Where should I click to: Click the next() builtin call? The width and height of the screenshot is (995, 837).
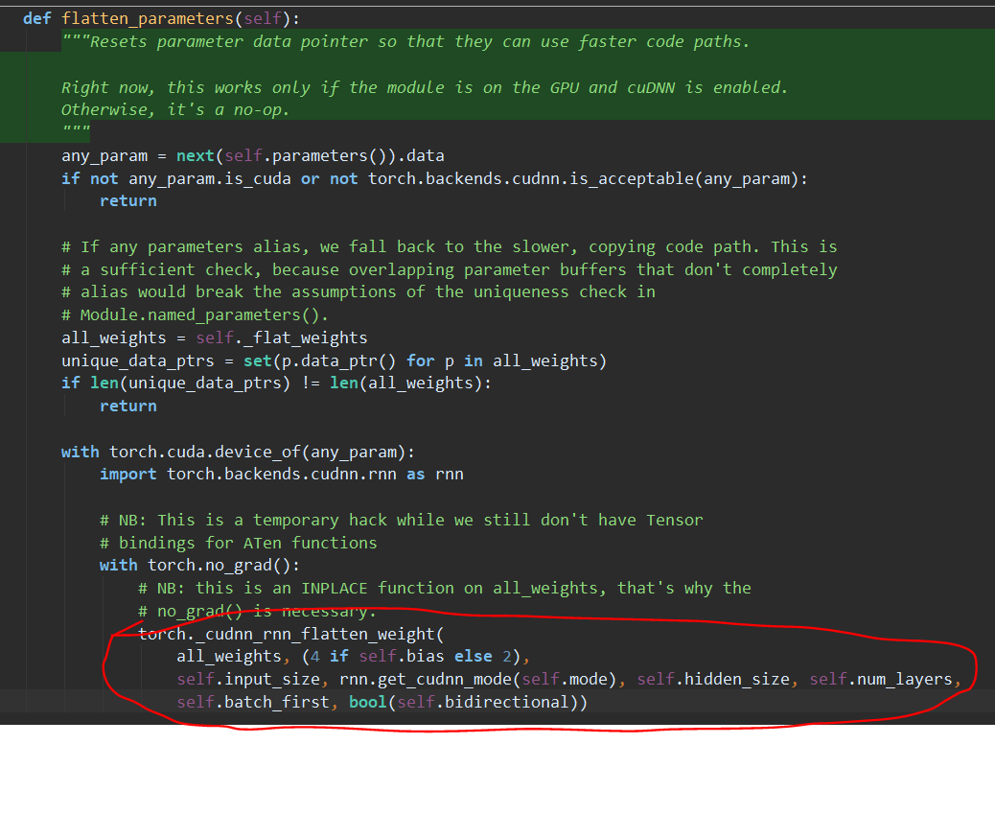pos(195,155)
